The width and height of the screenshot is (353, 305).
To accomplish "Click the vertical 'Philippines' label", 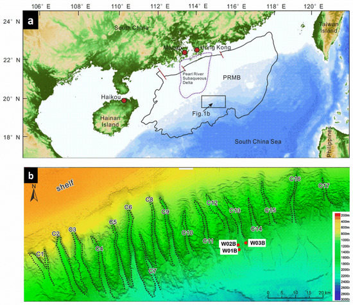I will coord(329,142).
